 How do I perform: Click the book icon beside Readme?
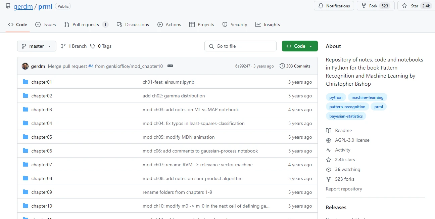tap(329, 130)
